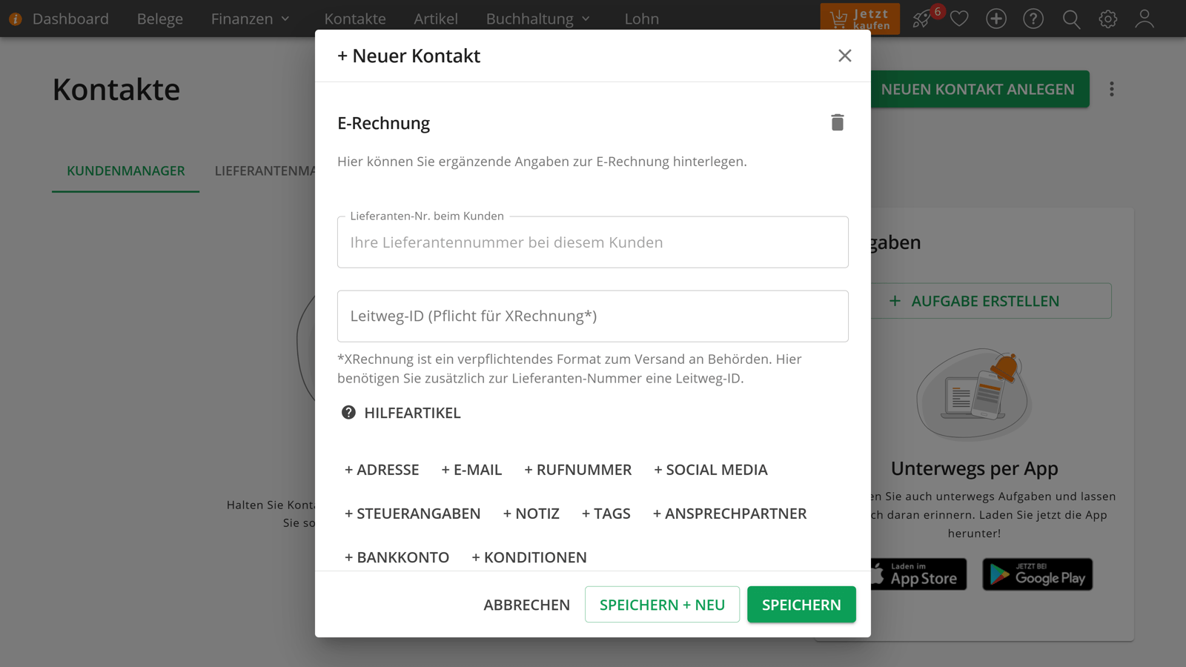Open the favorites heart icon

tap(959, 19)
